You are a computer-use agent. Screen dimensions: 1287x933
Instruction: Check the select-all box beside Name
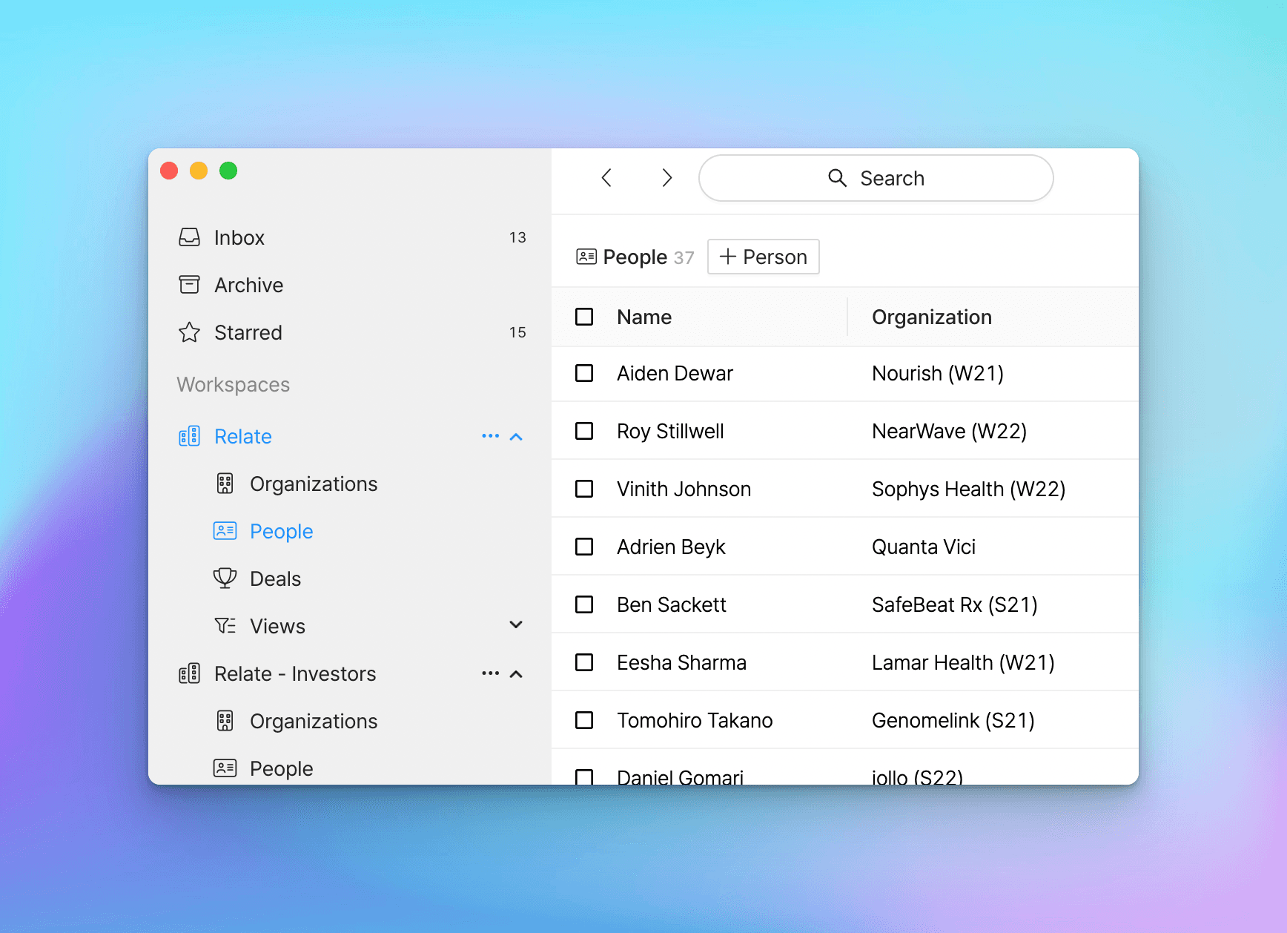click(584, 317)
